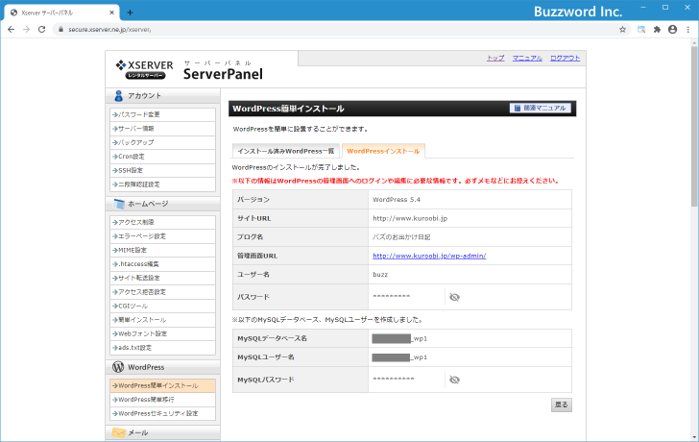This screenshot has height=442, width=699.
Task: Switch to インストール済みWordPress一覧 tab
Action: click(x=286, y=151)
